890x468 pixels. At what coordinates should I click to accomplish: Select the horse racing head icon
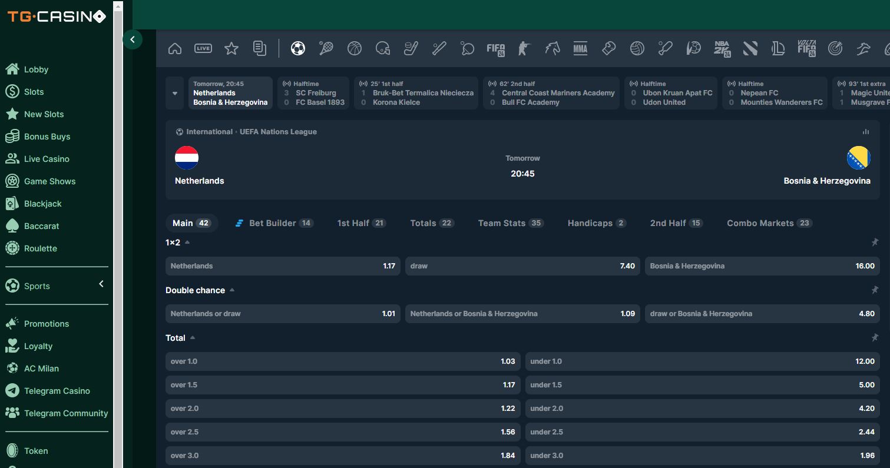[x=552, y=48]
